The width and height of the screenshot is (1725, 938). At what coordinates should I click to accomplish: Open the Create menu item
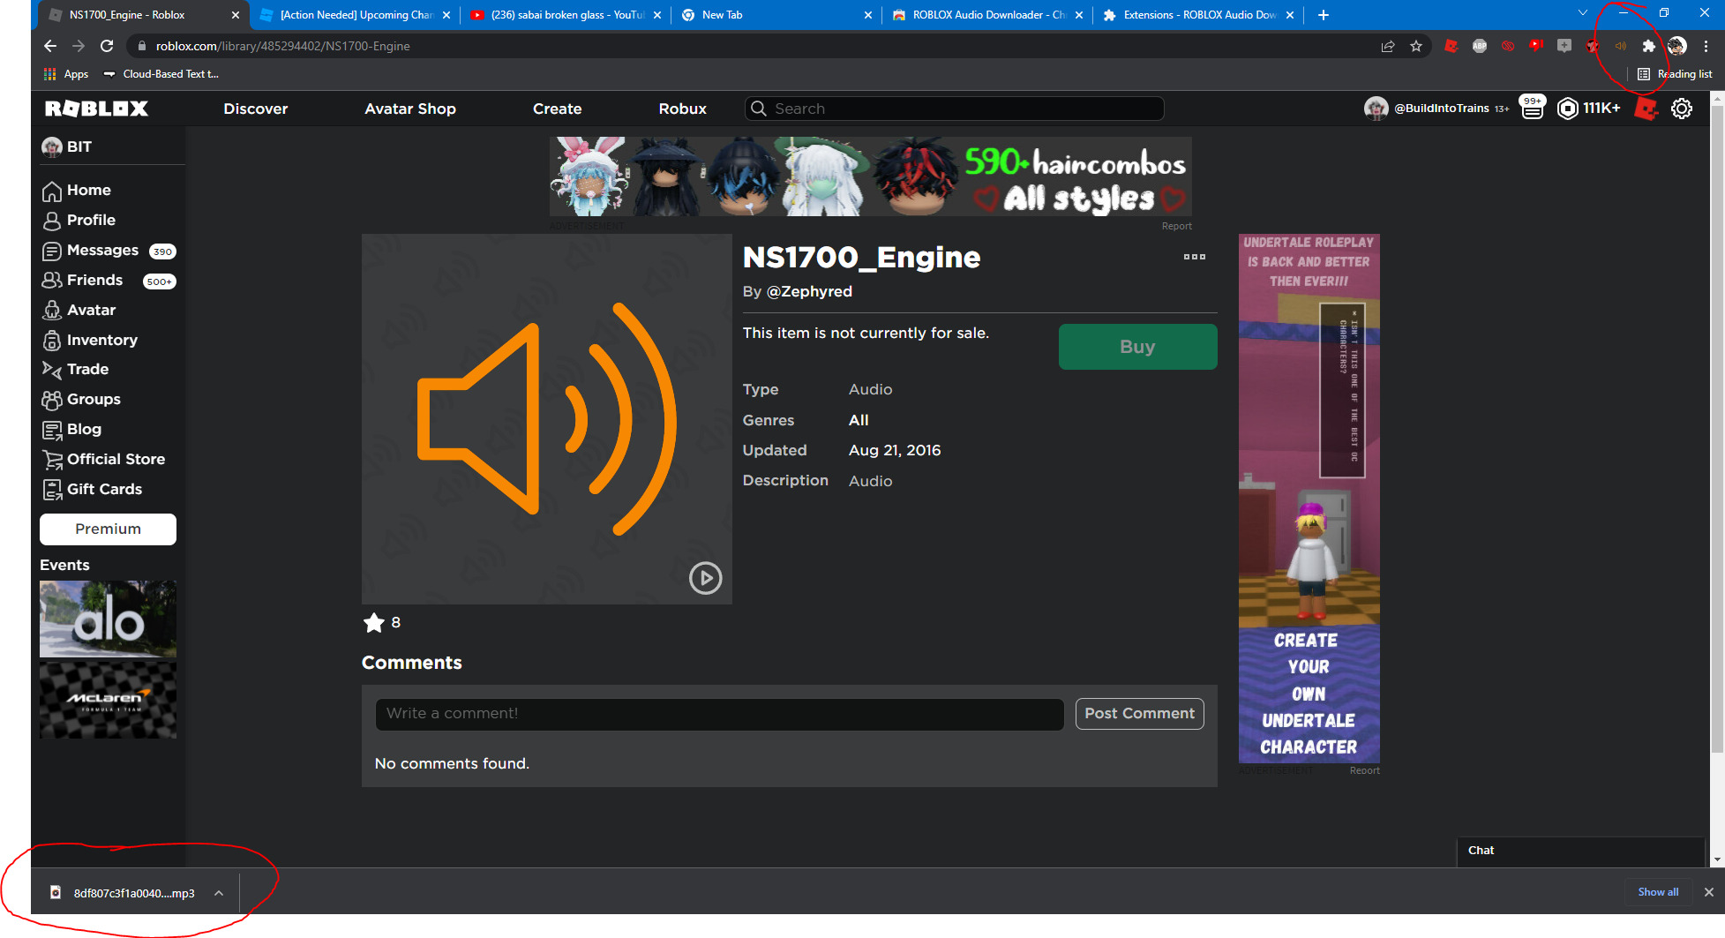click(x=557, y=109)
